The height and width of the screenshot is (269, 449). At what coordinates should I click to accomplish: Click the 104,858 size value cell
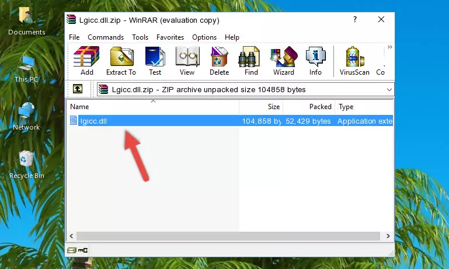tap(261, 121)
